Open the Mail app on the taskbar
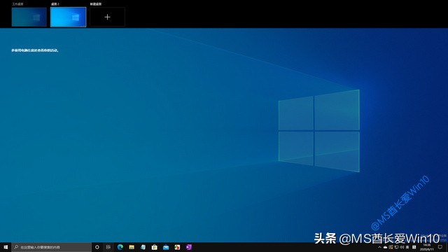The image size is (448, 252). [166, 247]
